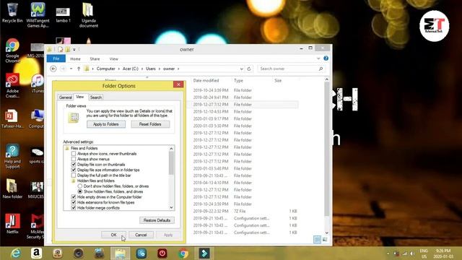Screen dimensions: 462x260
Task: Switch to Search tab in Folder Options
Action: 96,97
